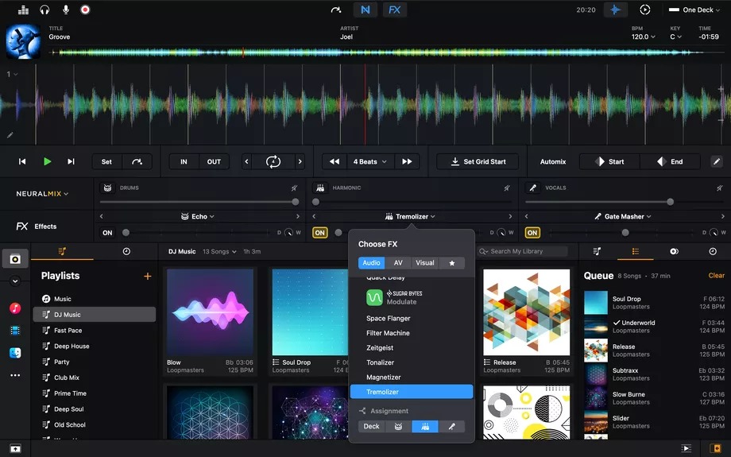Open the Finder source icon
Screen dimensions: 731x457
click(x=15, y=353)
